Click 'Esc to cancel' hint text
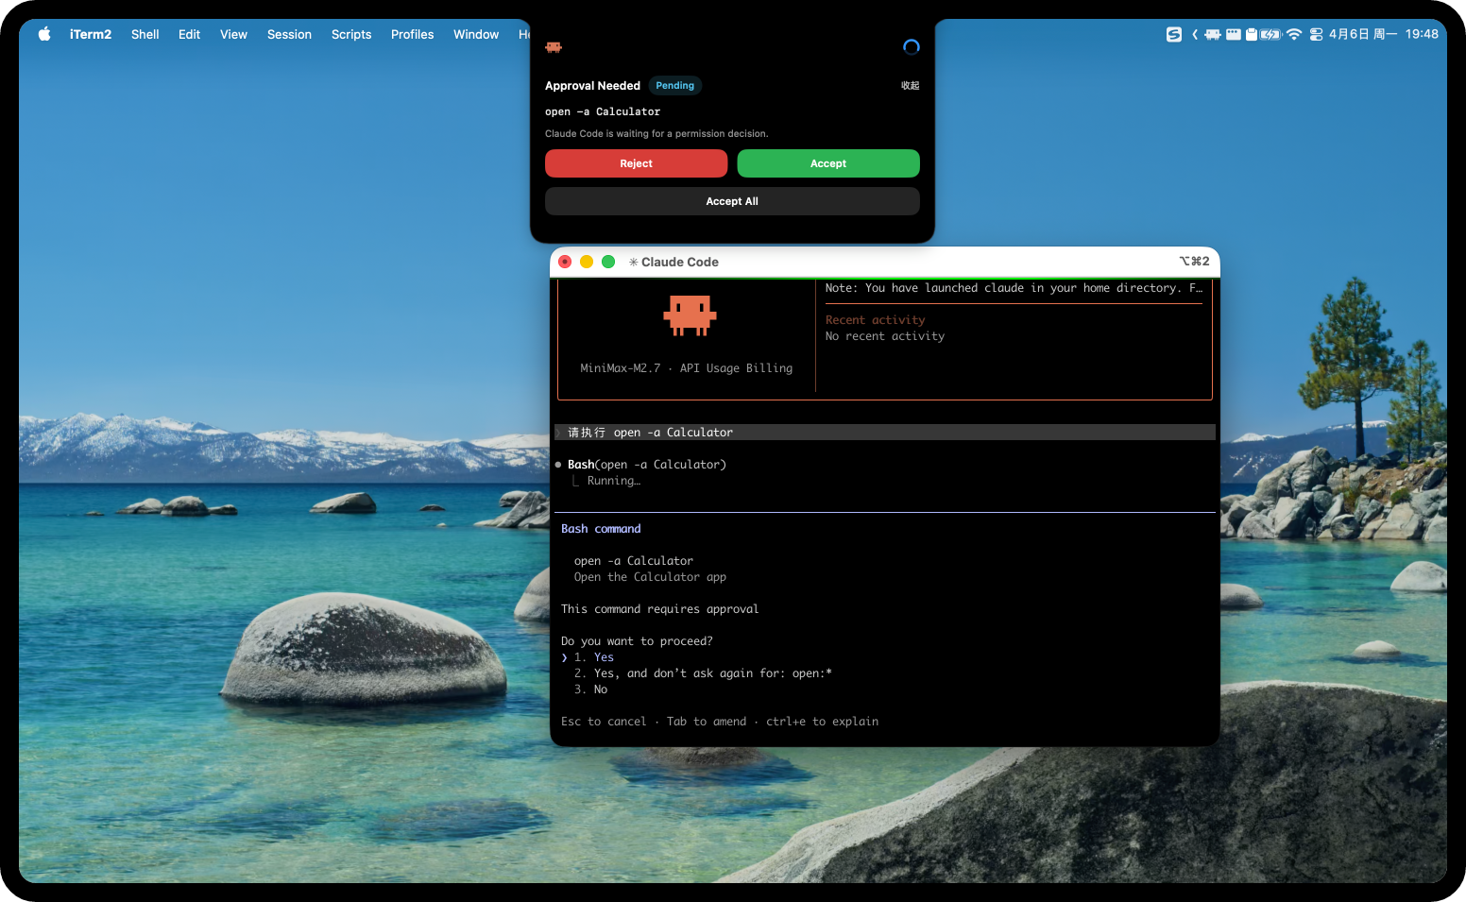The width and height of the screenshot is (1466, 902). (604, 722)
